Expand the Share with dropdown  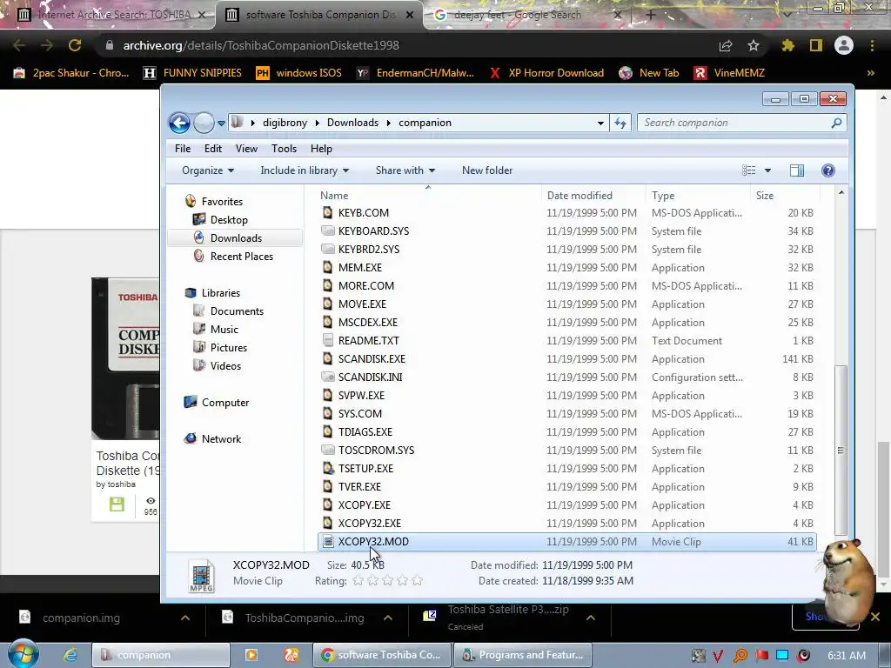pyautogui.click(x=405, y=170)
